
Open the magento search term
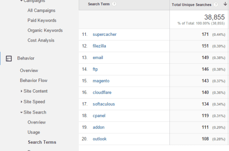(101, 81)
